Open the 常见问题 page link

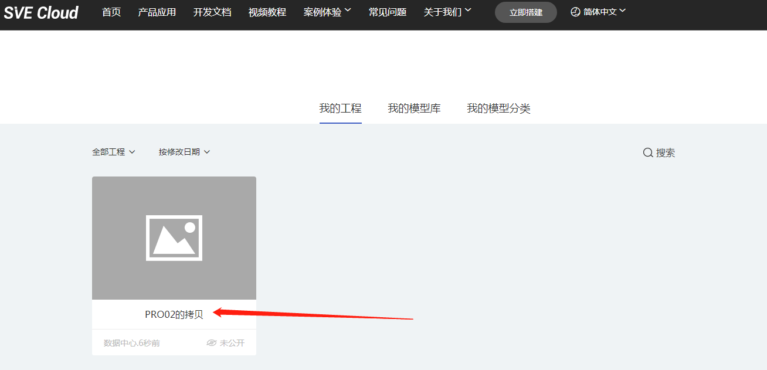388,12
